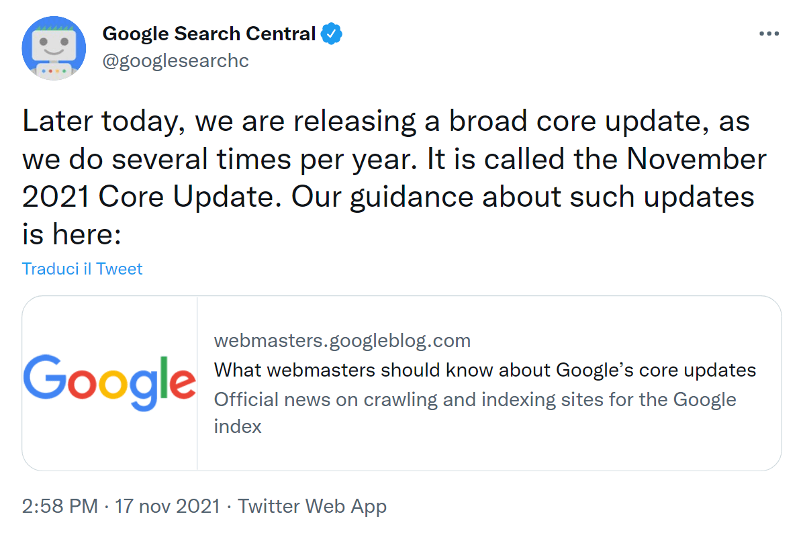Open the tweet's three-dot more menu
This screenshot has width=803, height=537.
click(x=769, y=34)
